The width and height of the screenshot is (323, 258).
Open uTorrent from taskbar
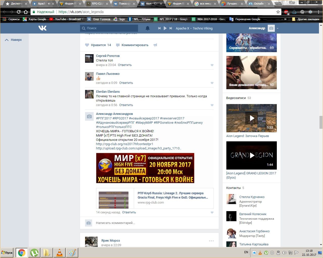(34, 252)
